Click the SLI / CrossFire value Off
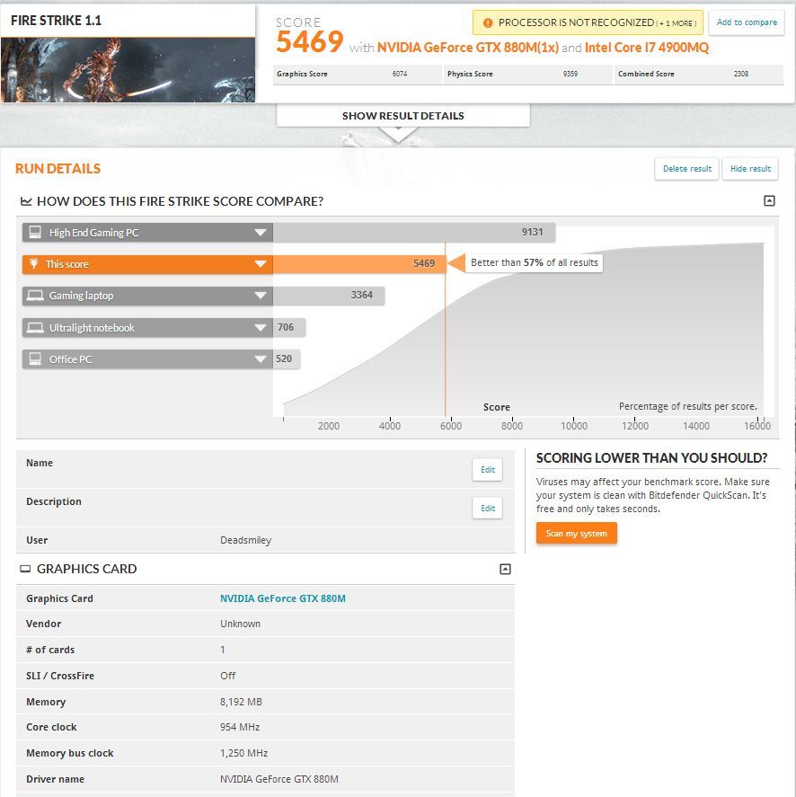Screen dimensions: 796x797 point(227,676)
